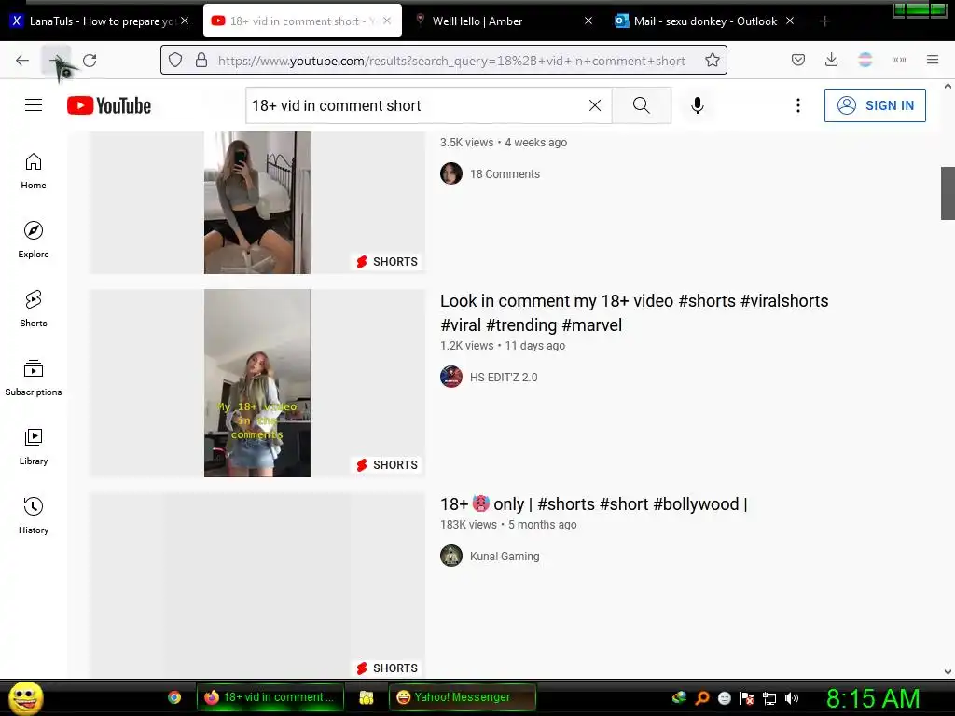Image resolution: width=955 pixels, height=716 pixels.
Task: Open the orange magnifier tray icon
Action: 701,697
